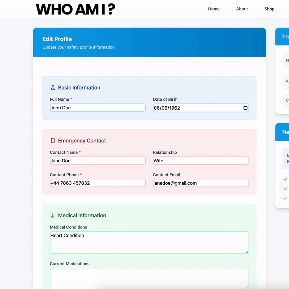Click the Relationship label
Screen dimensions: 289x289
[x=165, y=152]
